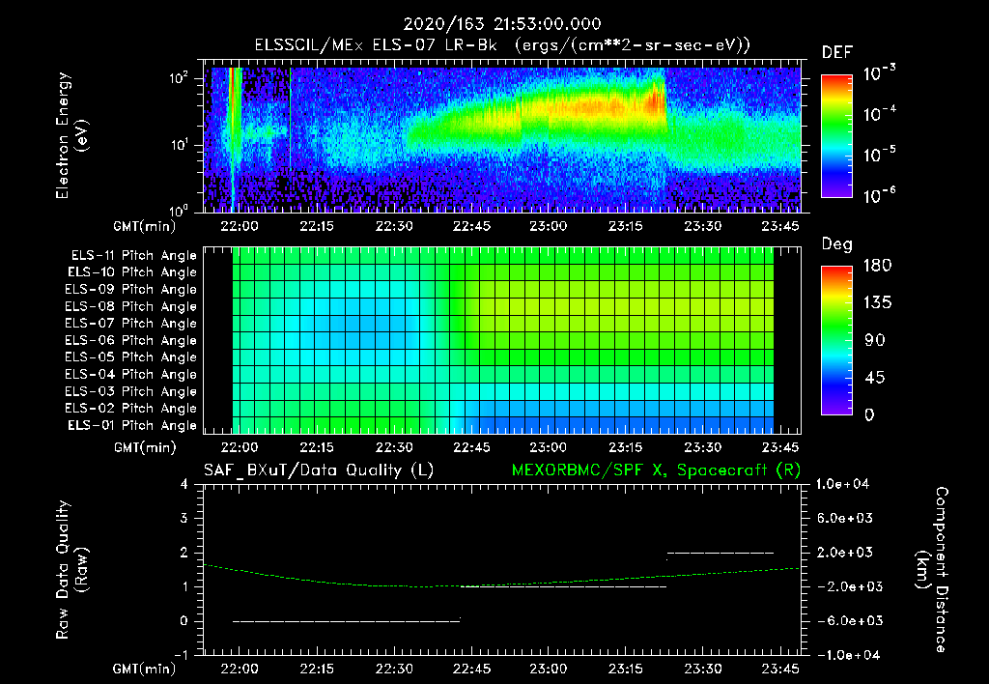Click the 4 tick on Raw Data Quality axis
Viewport: 989px width, 684px height.
click(184, 485)
